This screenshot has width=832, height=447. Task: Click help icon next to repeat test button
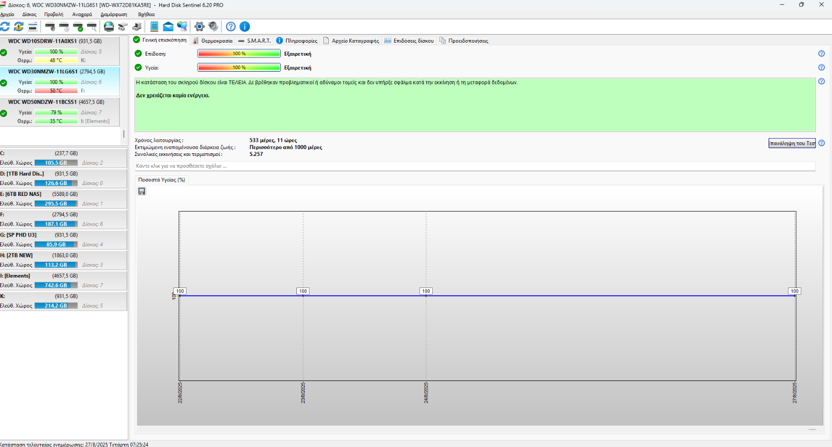point(822,143)
